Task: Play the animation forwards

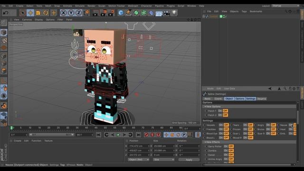Action: click(118, 135)
